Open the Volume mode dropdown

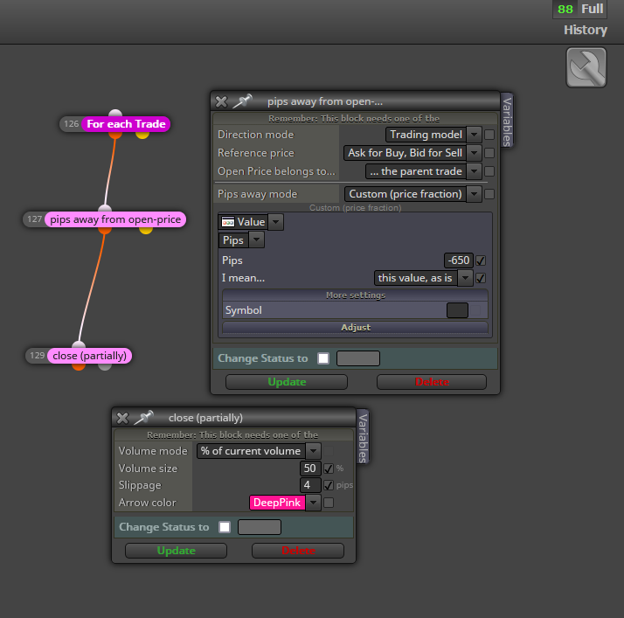tap(314, 451)
